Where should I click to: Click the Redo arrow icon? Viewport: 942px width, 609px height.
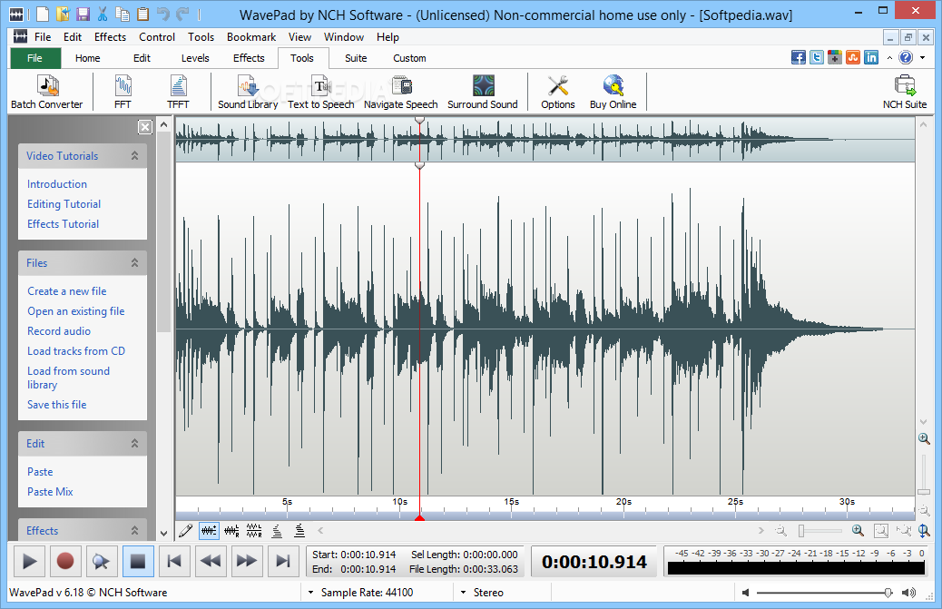point(182,14)
